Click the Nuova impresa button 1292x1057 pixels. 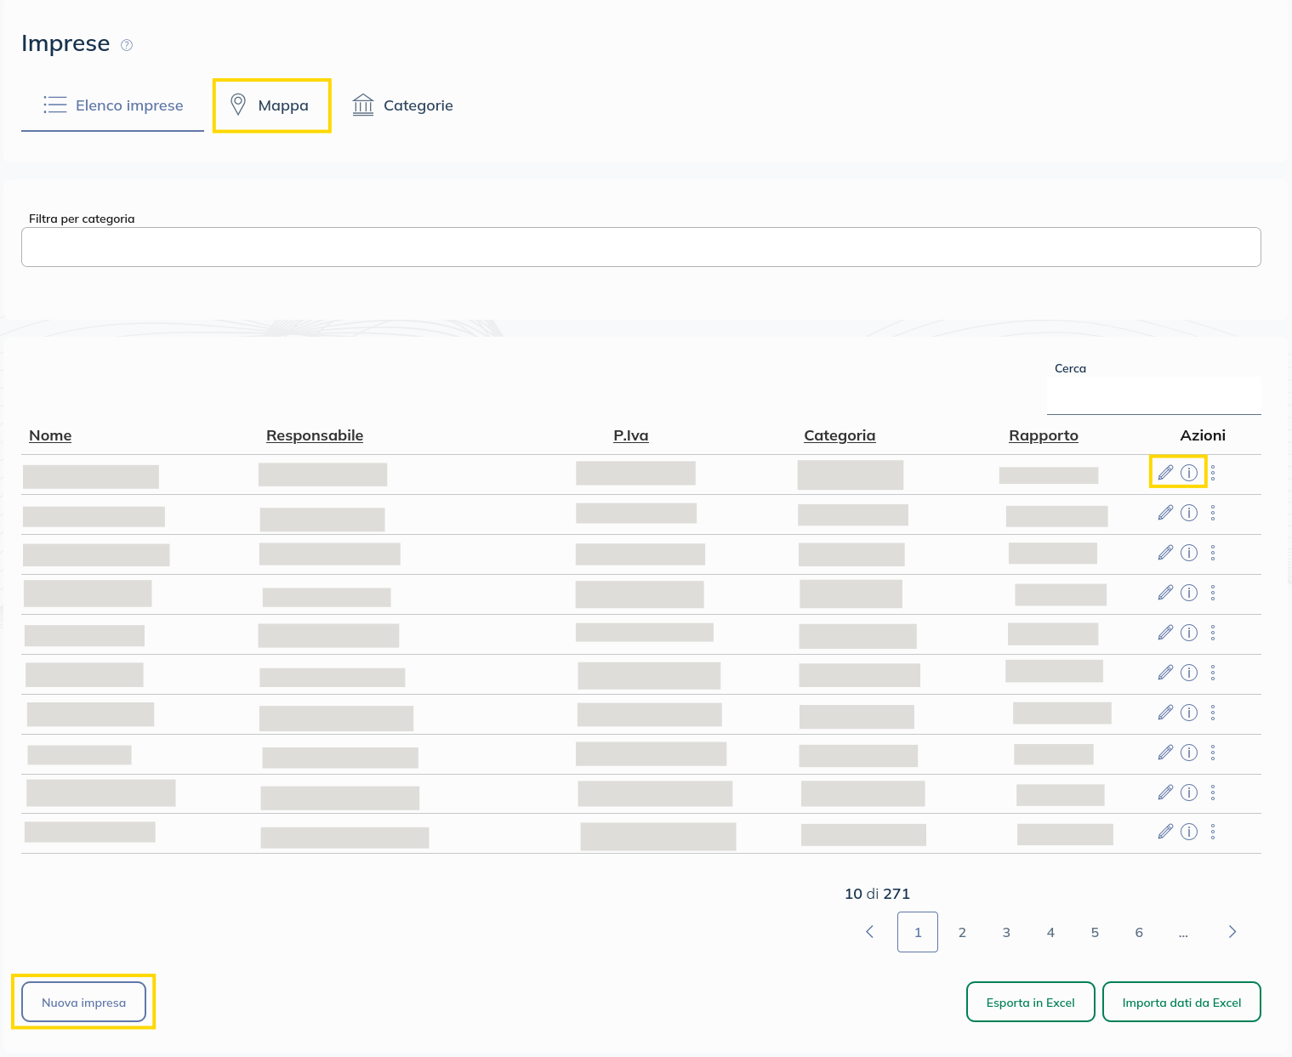pos(83,1003)
